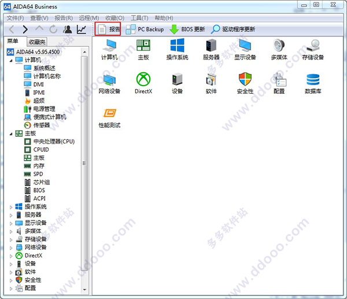The height and width of the screenshot is (299, 347).
Task: Open the 存储设备 storage icon in main pane
Action: pos(313,50)
